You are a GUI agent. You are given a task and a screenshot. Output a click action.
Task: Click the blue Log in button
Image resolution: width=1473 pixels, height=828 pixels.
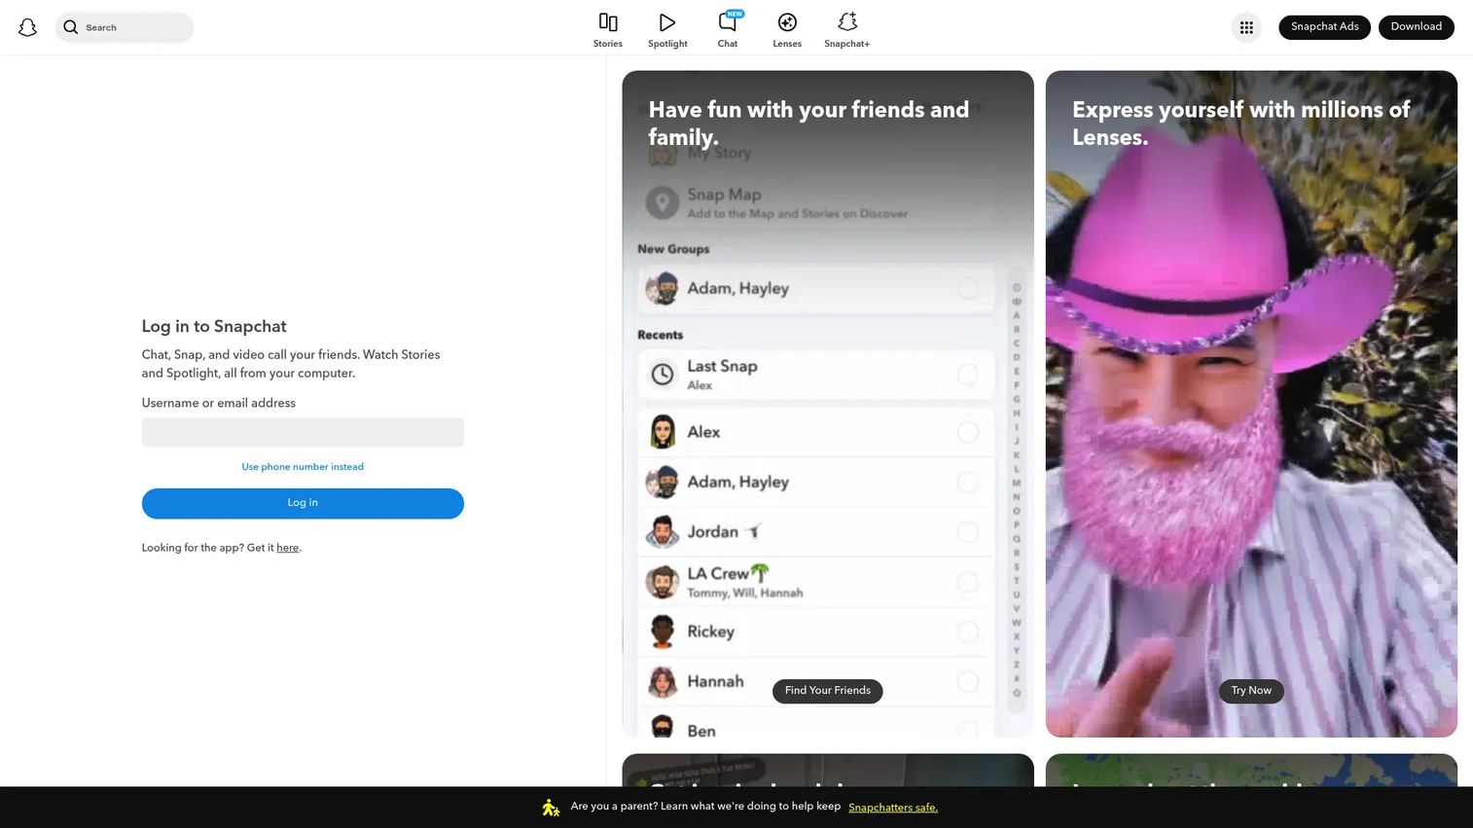point(303,503)
